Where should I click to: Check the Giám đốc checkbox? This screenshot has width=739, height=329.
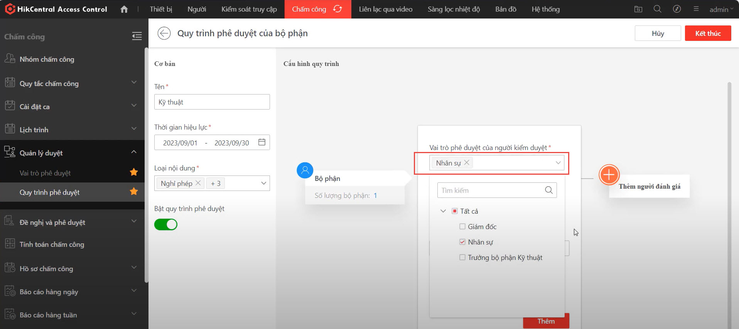462,226
